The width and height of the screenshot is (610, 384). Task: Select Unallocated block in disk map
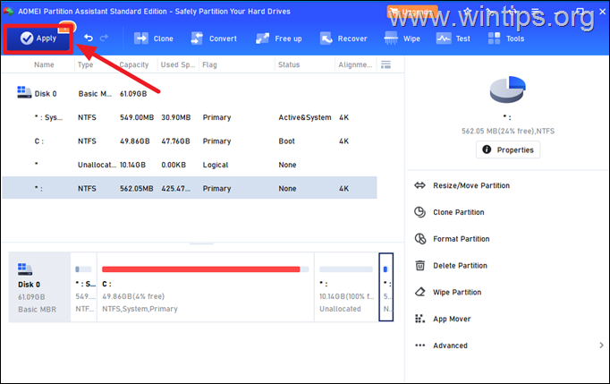[346, 287]
